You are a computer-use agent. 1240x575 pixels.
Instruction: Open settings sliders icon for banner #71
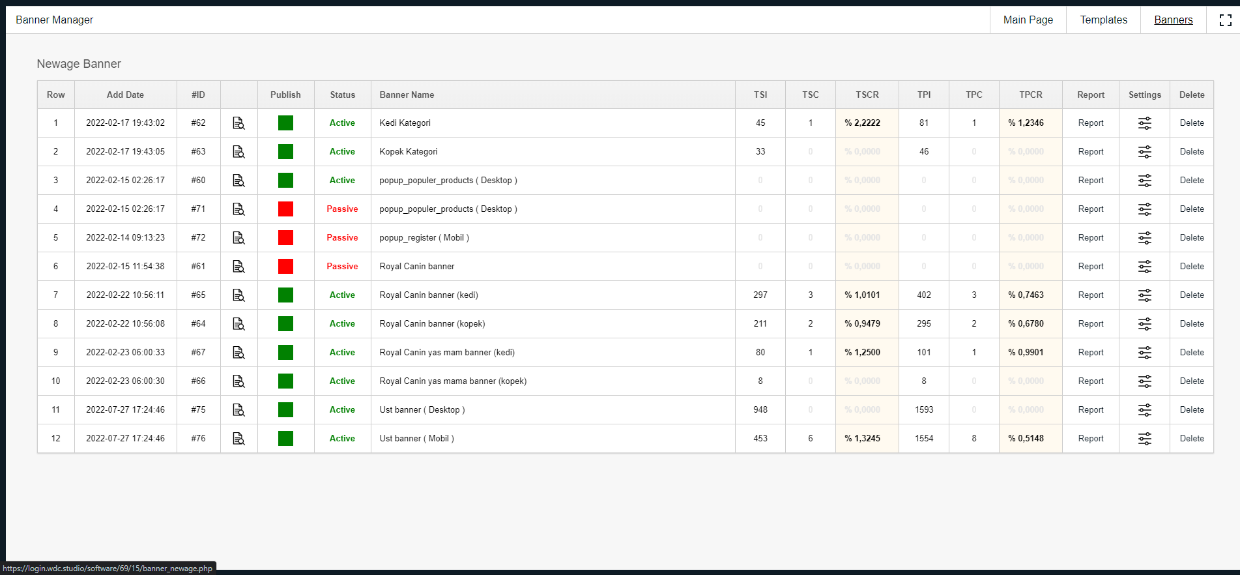pos(1145,209)
